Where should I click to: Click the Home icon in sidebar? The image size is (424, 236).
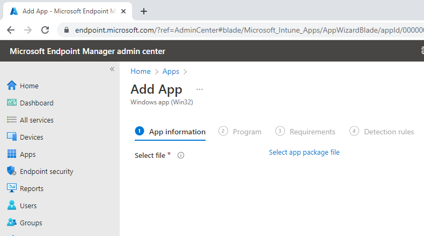click(x=11, y=86)
